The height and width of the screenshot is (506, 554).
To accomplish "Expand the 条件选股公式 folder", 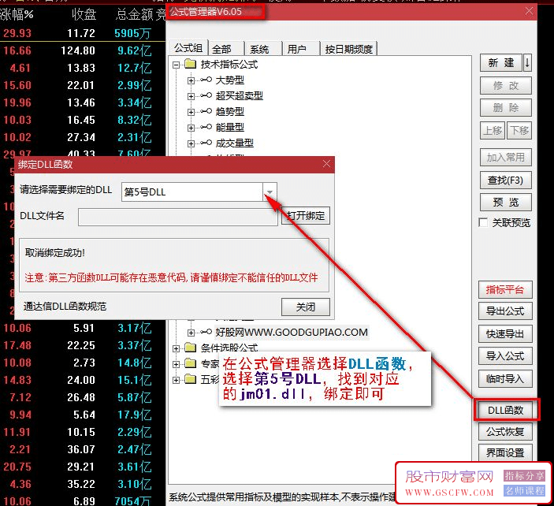I will (176, 348).
